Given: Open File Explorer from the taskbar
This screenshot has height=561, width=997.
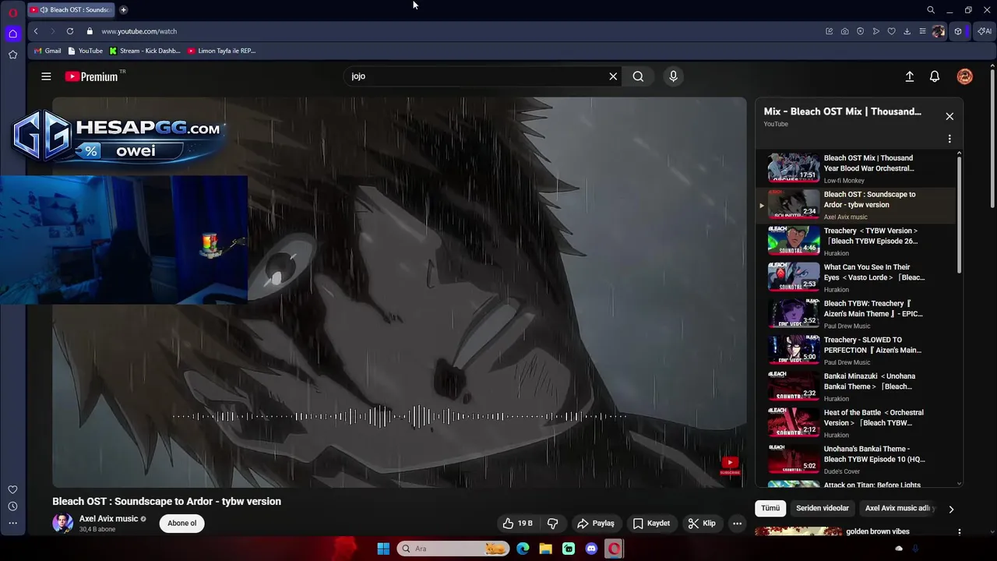Looking at the screenshot, I should pyautogui.click(x=545, y=549).
